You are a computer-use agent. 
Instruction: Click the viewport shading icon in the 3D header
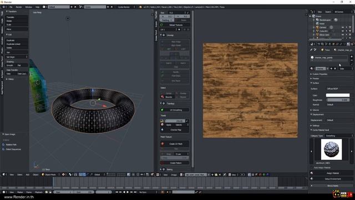click(64, 174)
